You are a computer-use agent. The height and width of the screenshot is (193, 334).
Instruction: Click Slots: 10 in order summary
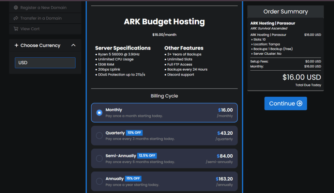click(x=259, y=39)
